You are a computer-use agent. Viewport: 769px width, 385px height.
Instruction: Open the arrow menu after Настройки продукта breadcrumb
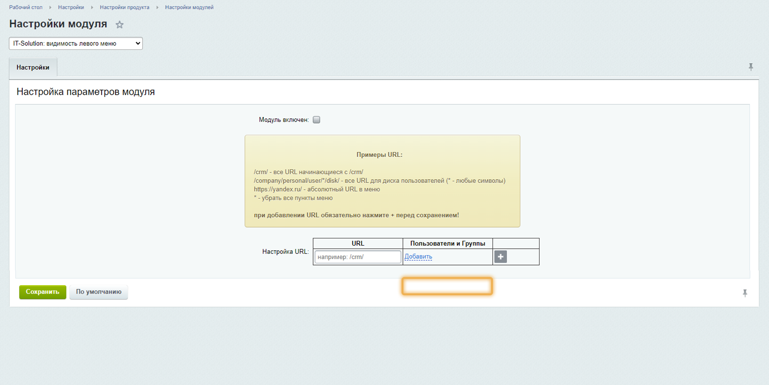(157, 8)
